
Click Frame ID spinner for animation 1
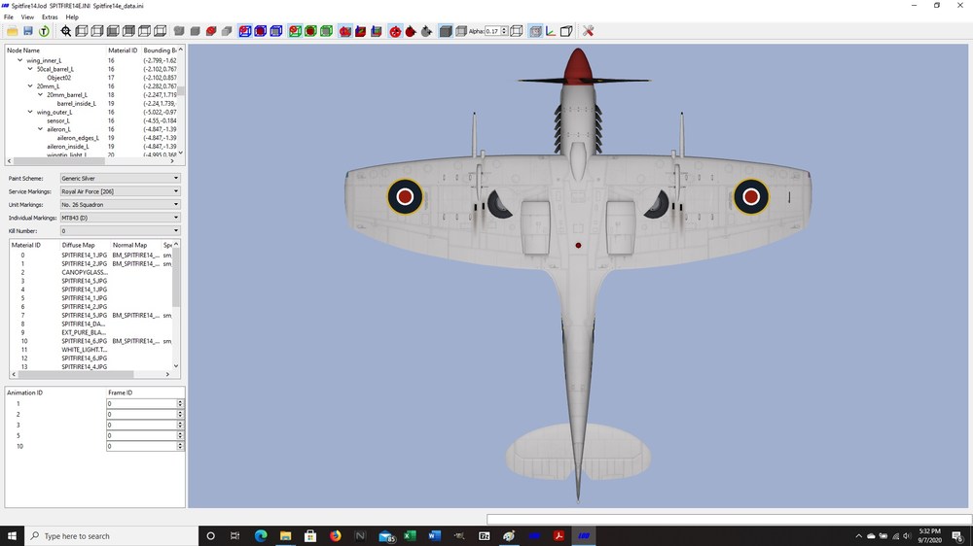(x=180, y=403)
